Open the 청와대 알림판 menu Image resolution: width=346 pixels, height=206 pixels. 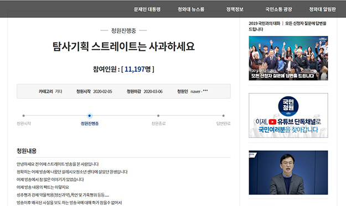tap(322, 9)
